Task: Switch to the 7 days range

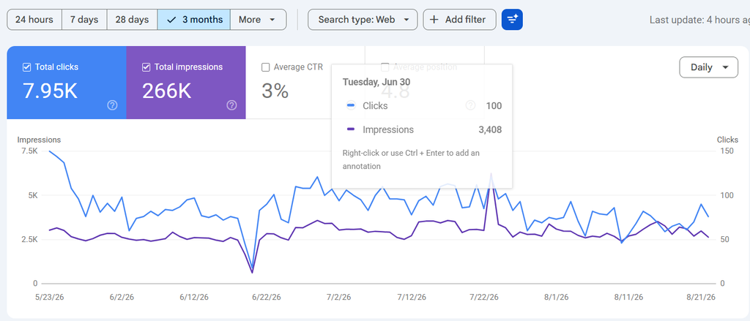Action: (84, 20)
